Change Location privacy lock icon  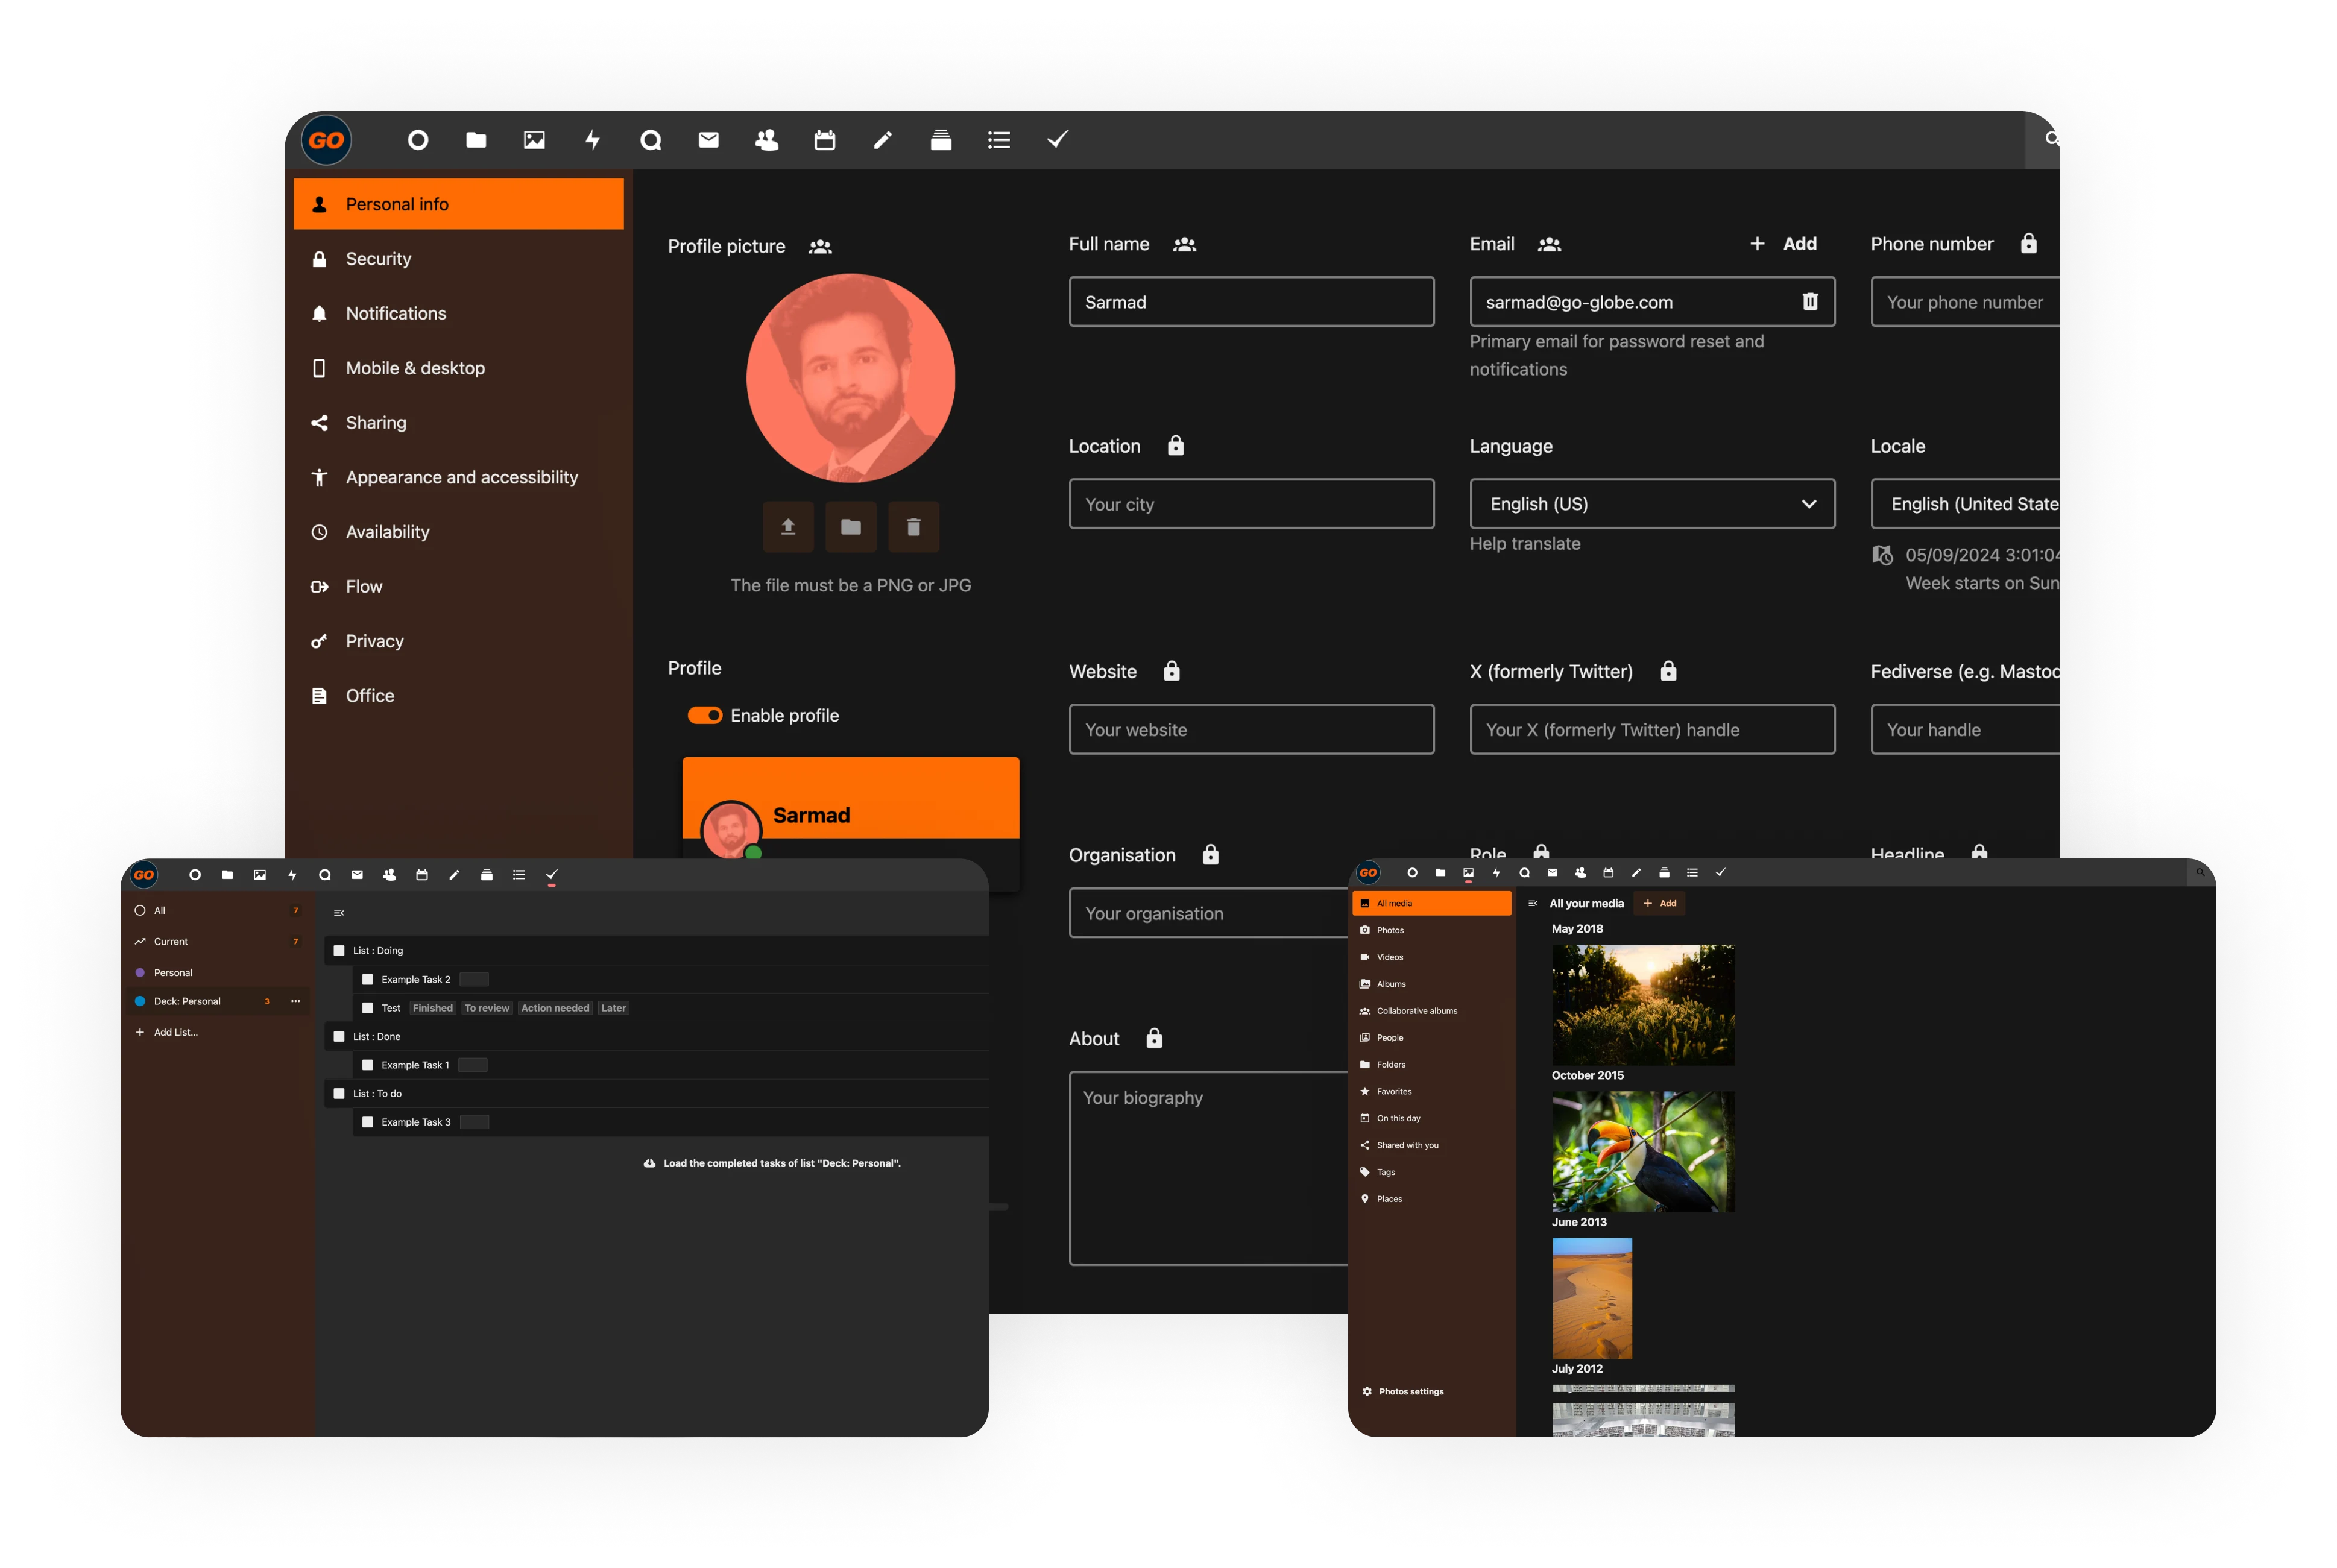pos(1175,445)
